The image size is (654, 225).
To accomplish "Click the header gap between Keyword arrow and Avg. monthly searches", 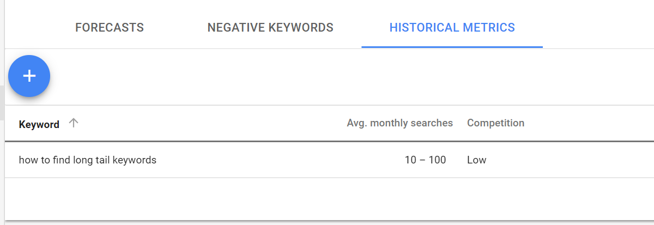I will coord(213,123).
